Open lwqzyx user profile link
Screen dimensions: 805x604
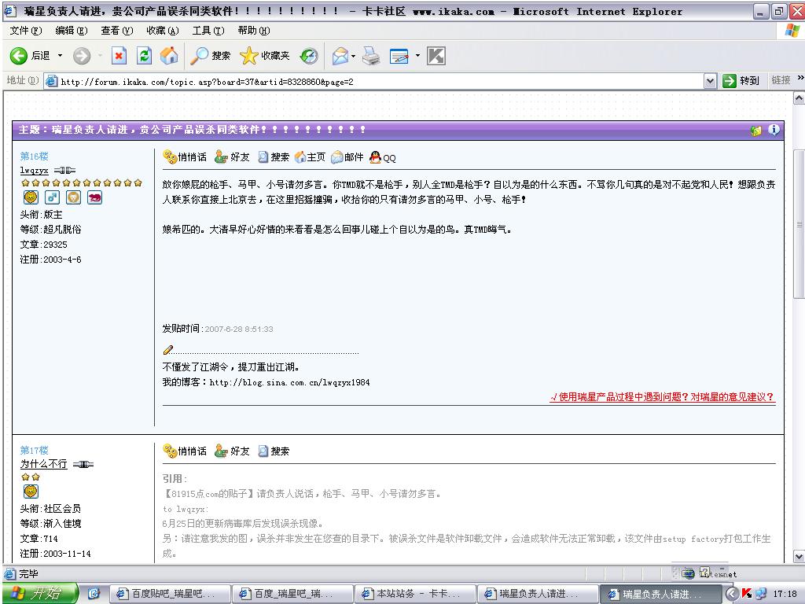[34, 171]
